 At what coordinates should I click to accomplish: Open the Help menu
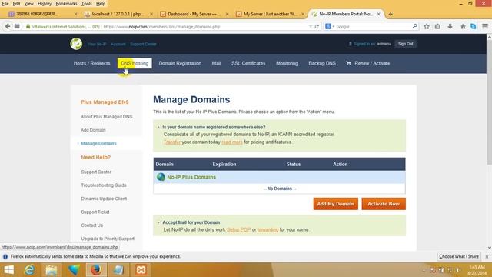101,4
